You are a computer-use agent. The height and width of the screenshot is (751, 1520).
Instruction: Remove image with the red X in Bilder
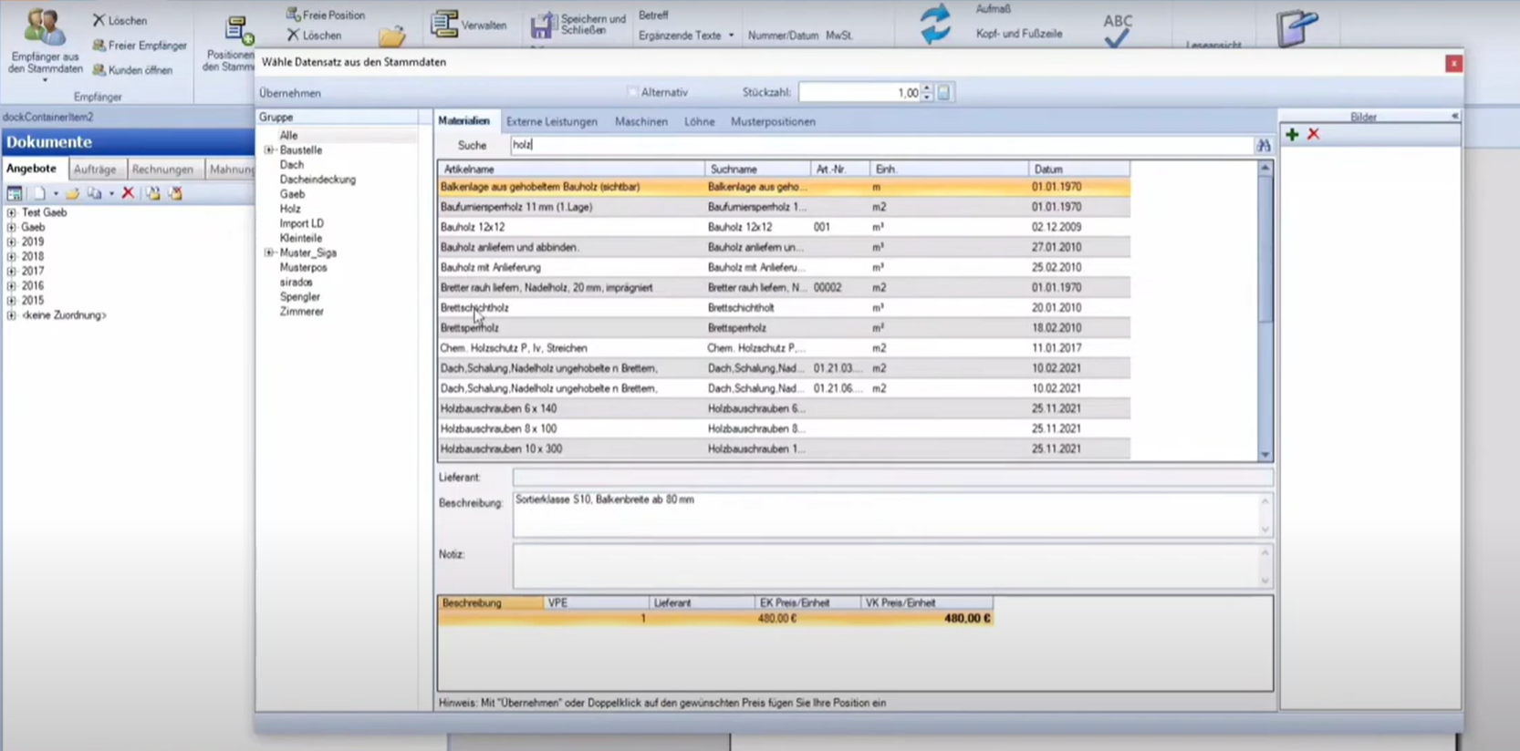pyautogui.click(x=1314, y=134)
